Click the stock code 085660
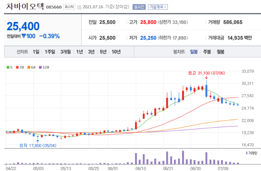 click(54, 7)
